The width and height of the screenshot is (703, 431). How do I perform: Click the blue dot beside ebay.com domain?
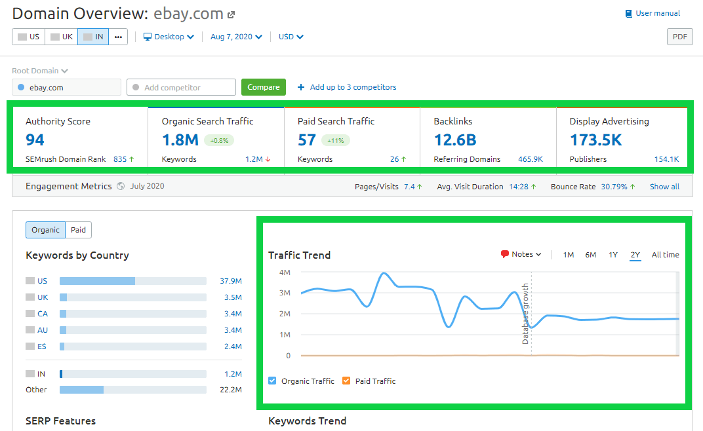click(21, 87)
